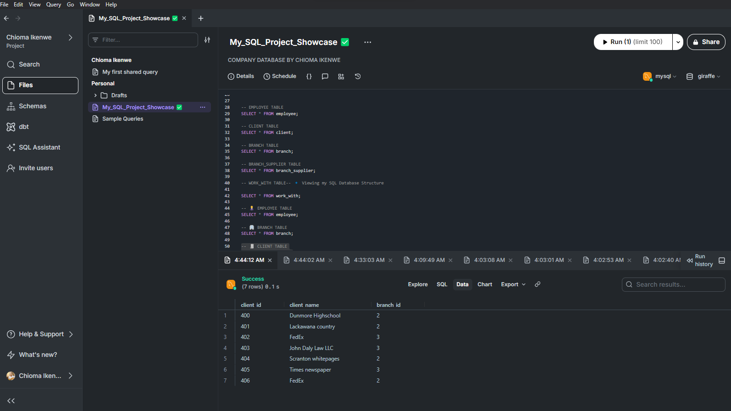Click green checkmark beside the query title

345,42
